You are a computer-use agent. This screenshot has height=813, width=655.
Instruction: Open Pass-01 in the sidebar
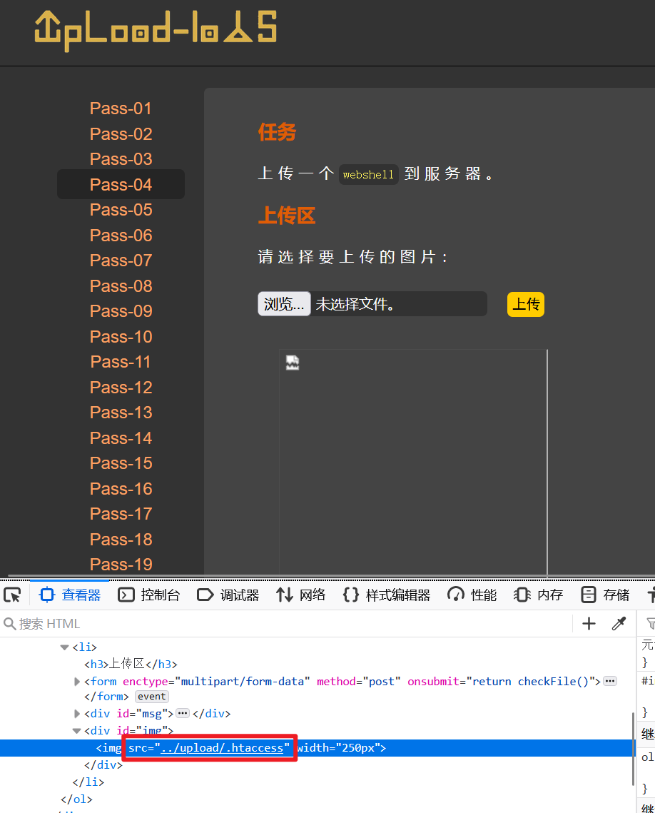[x=121, y=108]
